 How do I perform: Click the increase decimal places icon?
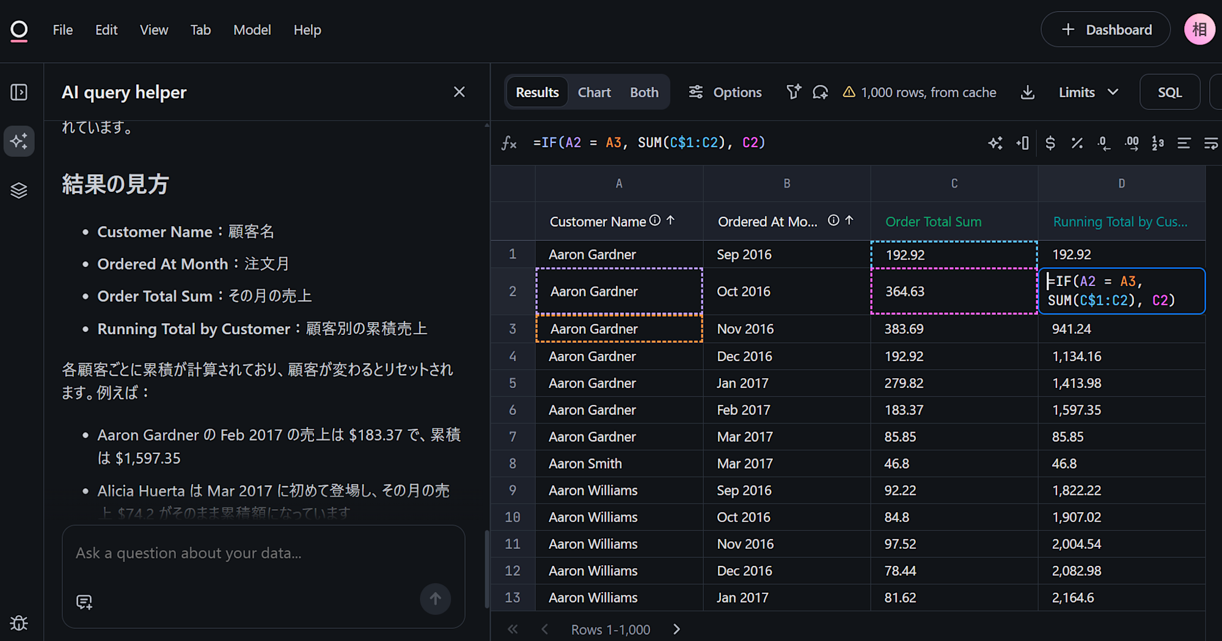[1131, 143]
